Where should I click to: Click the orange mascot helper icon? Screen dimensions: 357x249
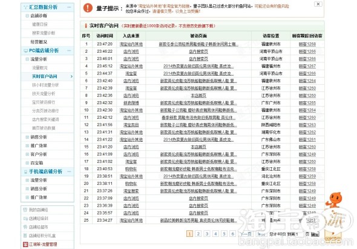point(334,200)
